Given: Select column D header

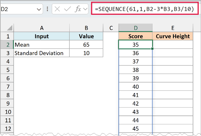Looking at the screenshot, I should tap(136, 28).
